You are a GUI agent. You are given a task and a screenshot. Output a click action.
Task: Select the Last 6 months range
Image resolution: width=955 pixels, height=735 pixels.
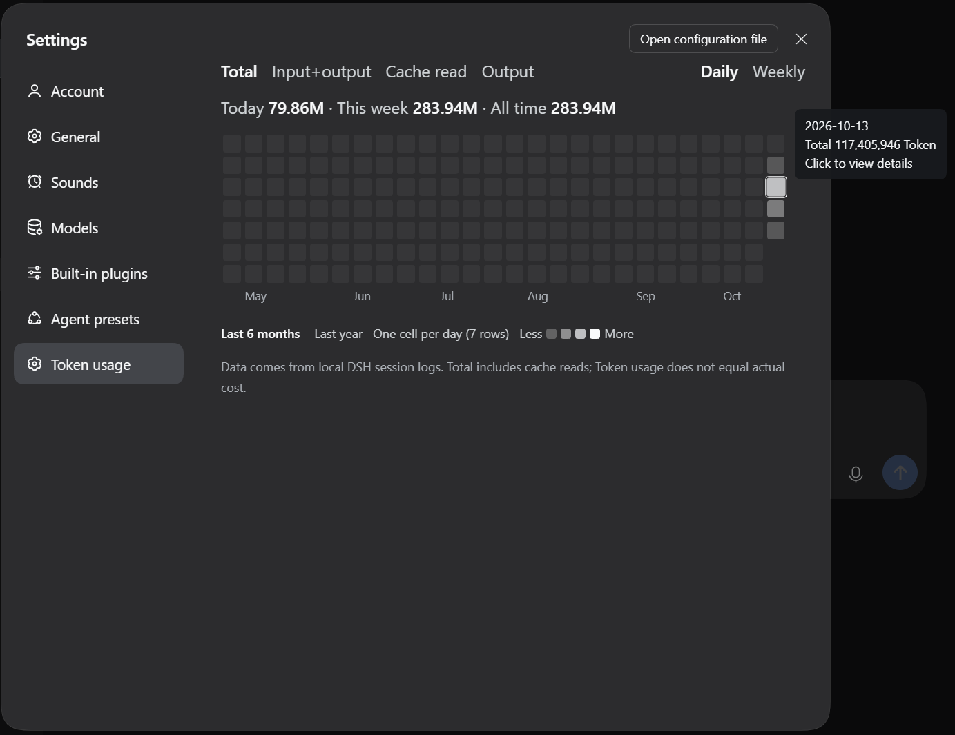260,334
